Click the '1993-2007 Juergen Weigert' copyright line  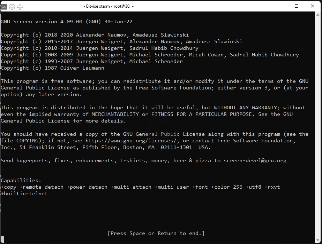[x=92, y=62]
